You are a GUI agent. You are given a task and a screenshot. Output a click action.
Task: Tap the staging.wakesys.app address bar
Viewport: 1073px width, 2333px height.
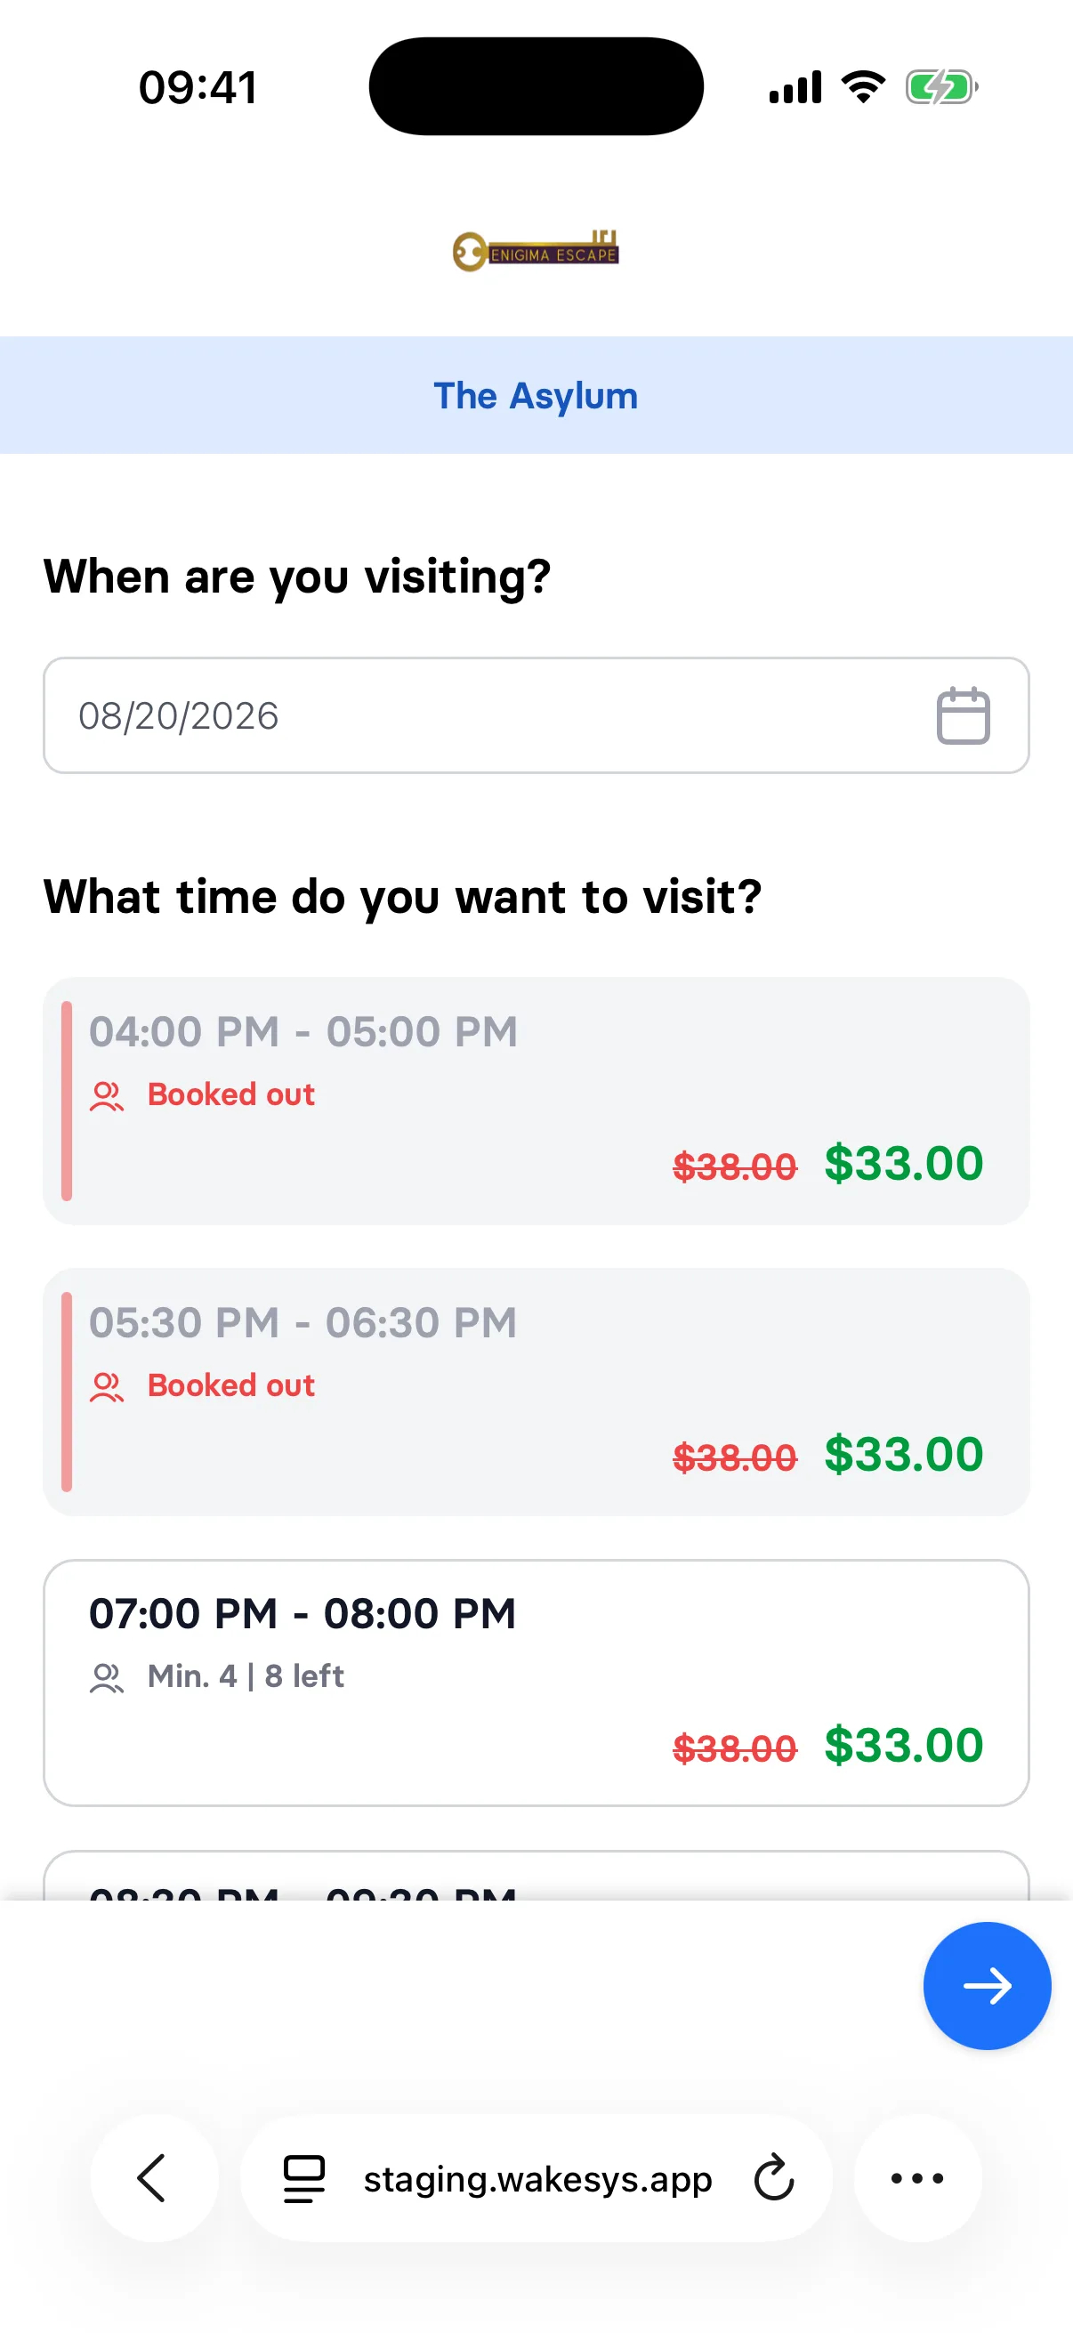click(x=536, y=2177)
